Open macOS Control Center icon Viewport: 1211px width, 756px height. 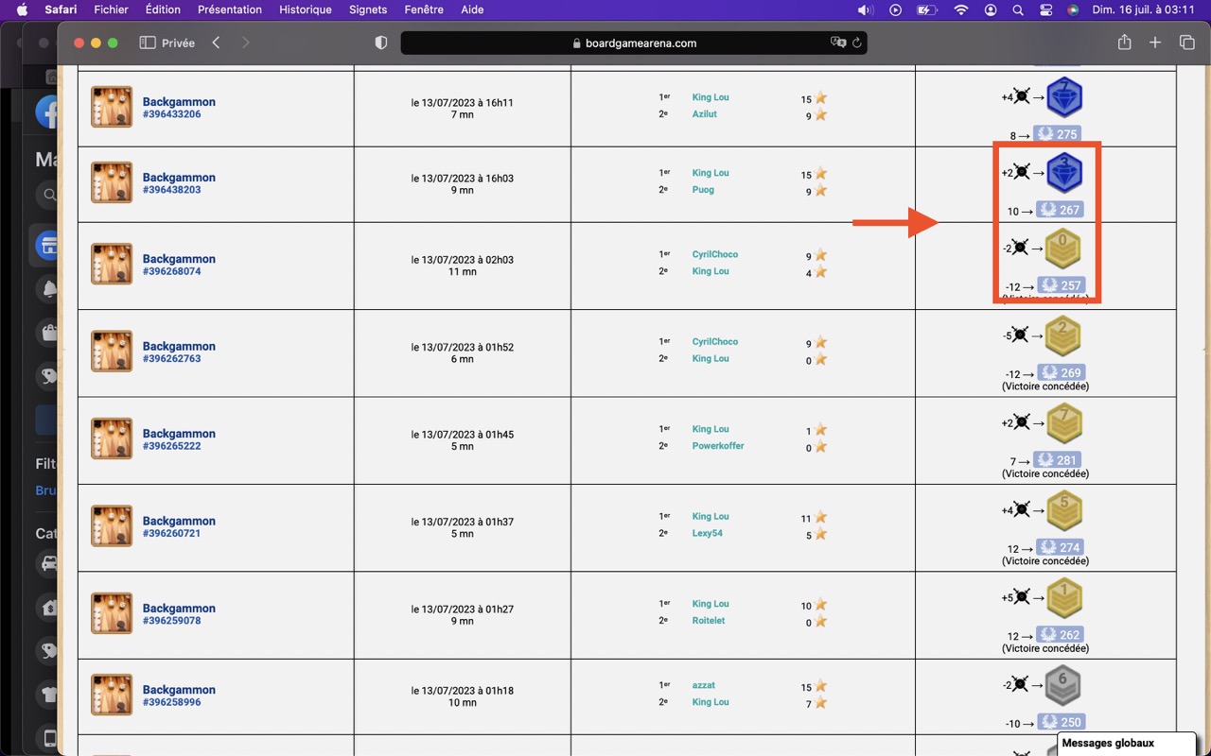tap(1045, 9)
